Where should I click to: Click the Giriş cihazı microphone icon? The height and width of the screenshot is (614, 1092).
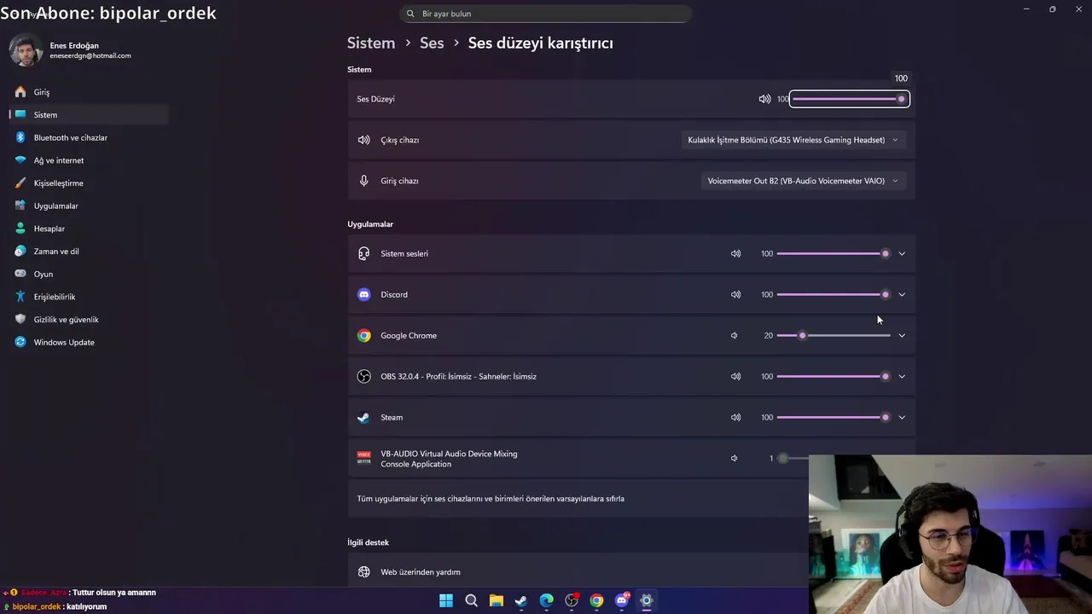(364, 181)
